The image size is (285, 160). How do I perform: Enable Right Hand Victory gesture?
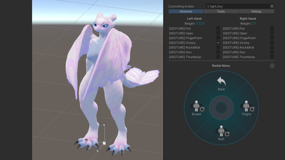tap(272, 43)
